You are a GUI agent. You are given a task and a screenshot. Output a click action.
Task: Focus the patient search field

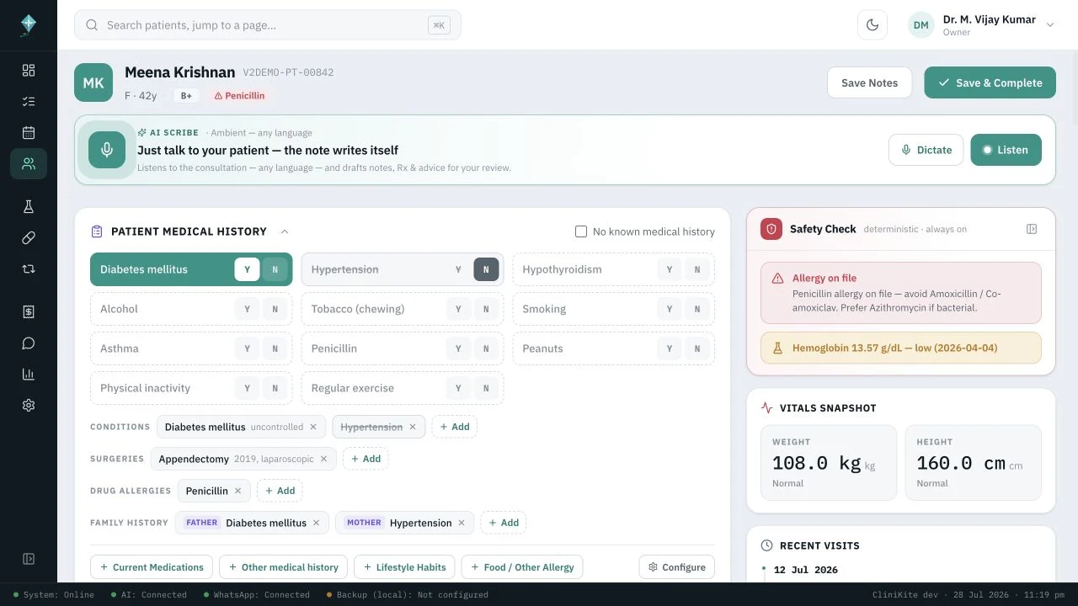tap(268, 25)
